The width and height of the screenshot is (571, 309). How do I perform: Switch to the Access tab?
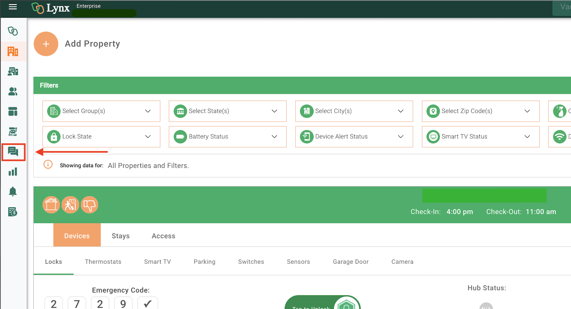tap(164, 236)
